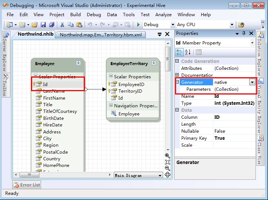Open the Analyze menu
Image resolution: width=268 pixels, height=200 pixels.
[x=164, y=15]
